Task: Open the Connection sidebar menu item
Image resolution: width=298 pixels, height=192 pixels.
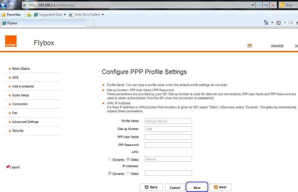Action: pyautogui.click(x=20, y=104)
